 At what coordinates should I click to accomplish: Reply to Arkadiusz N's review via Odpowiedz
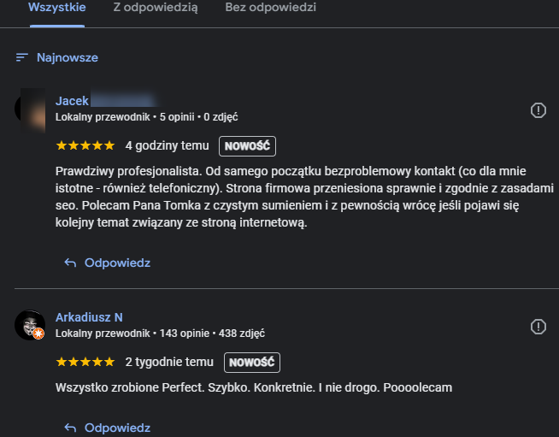click(117, 428)
